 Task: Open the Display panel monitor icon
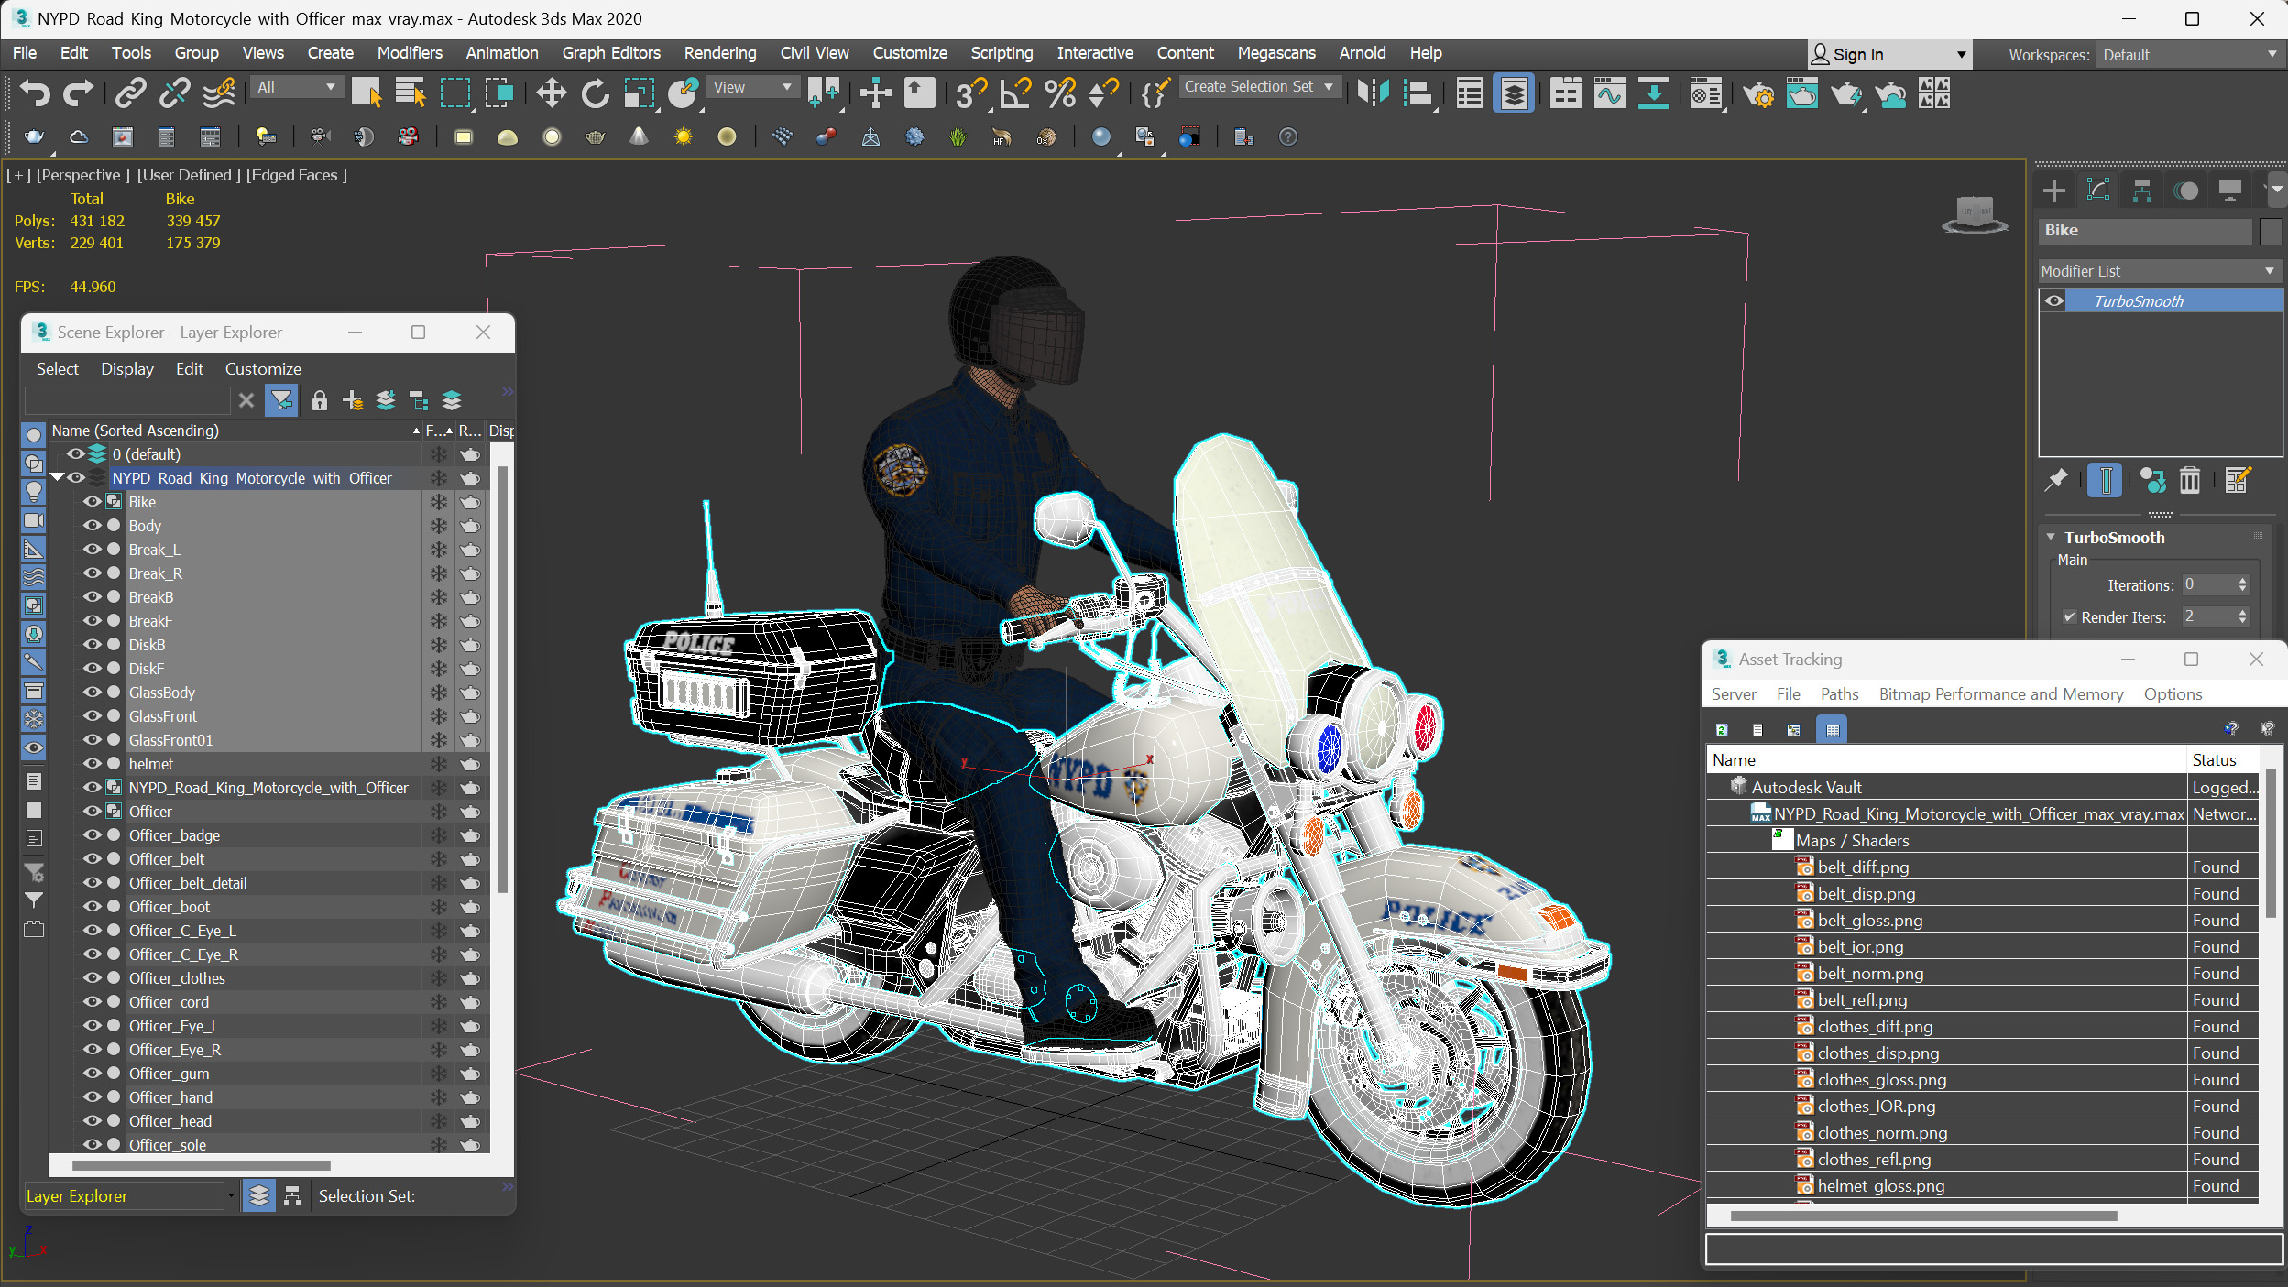2230,191
